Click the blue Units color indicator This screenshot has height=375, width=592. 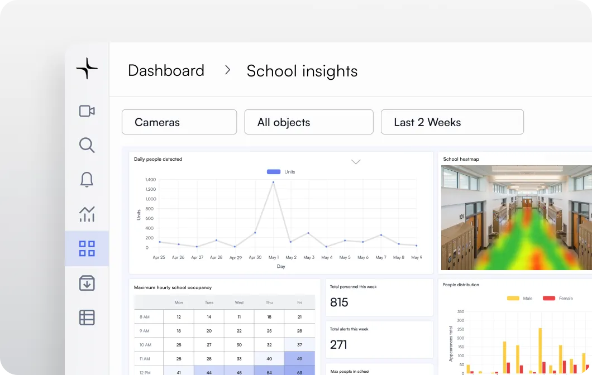pyautogui.click(x=273, y=171)
